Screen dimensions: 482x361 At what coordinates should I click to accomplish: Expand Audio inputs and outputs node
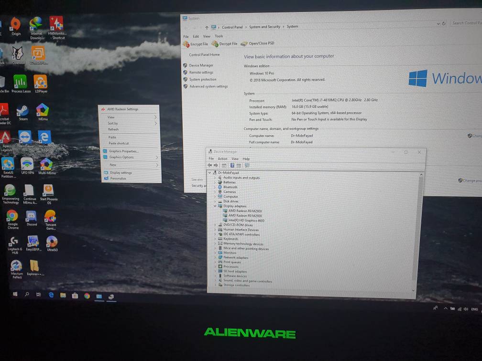tap(215, 178)
